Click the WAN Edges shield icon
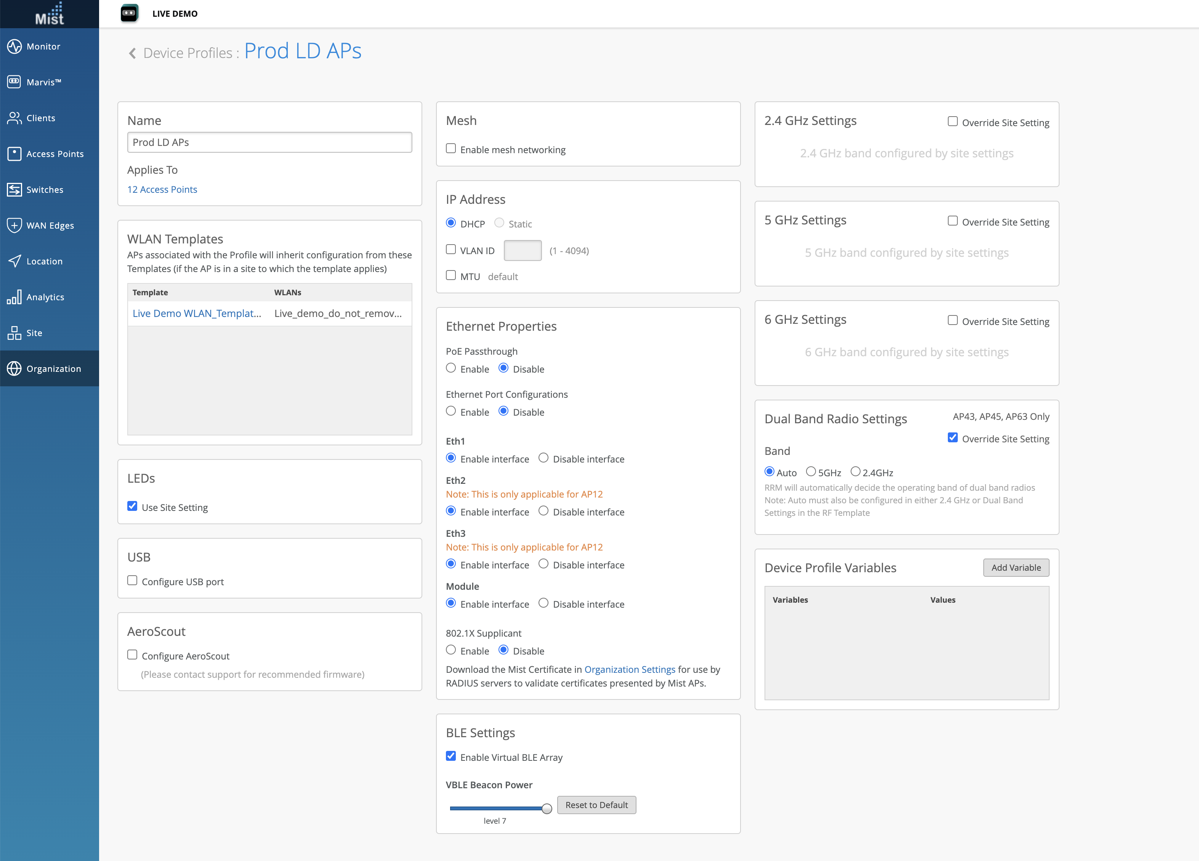1199x861 pixels. pos(14,225)
